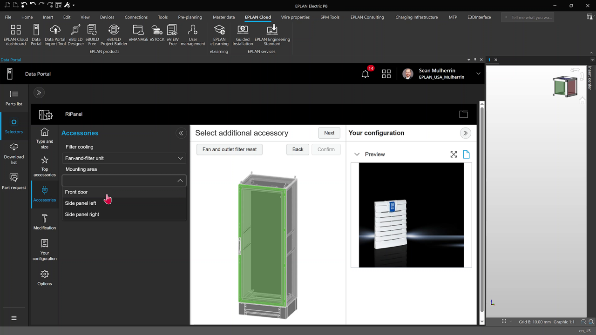Open RiPanel Options
This screenshot has height=335, width=596.
(x=45, y=277)
